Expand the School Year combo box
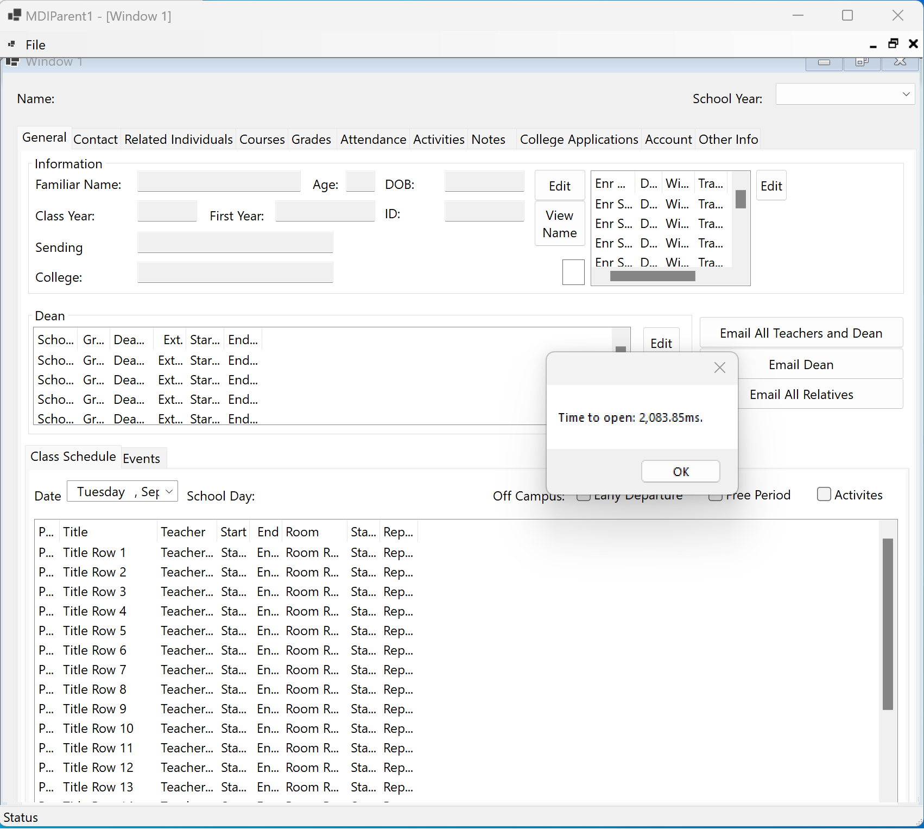The image size is (924, 830). [x=906, y=94]
